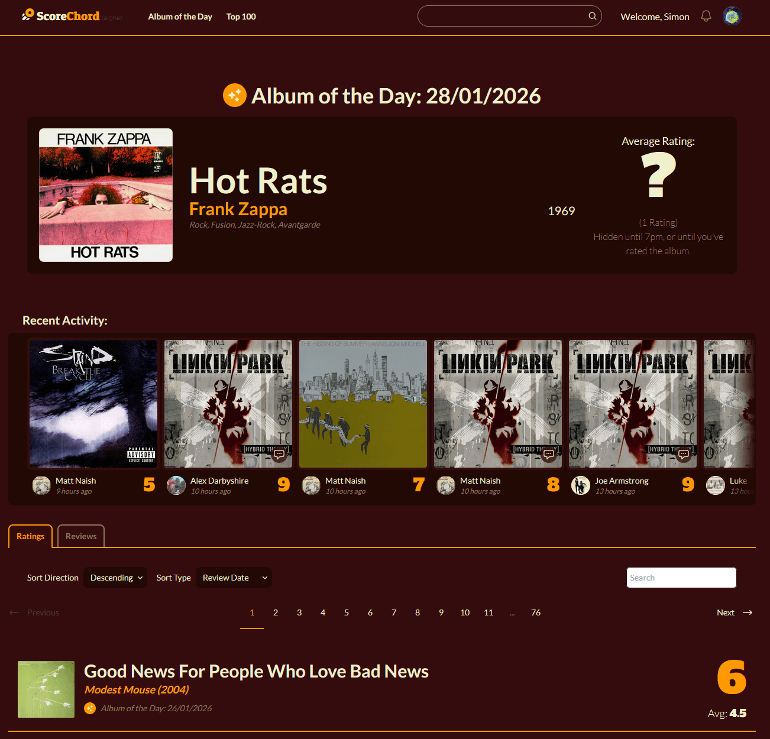Select the Ratings tab
Screen dimensions: 770x739
point(31,536)
